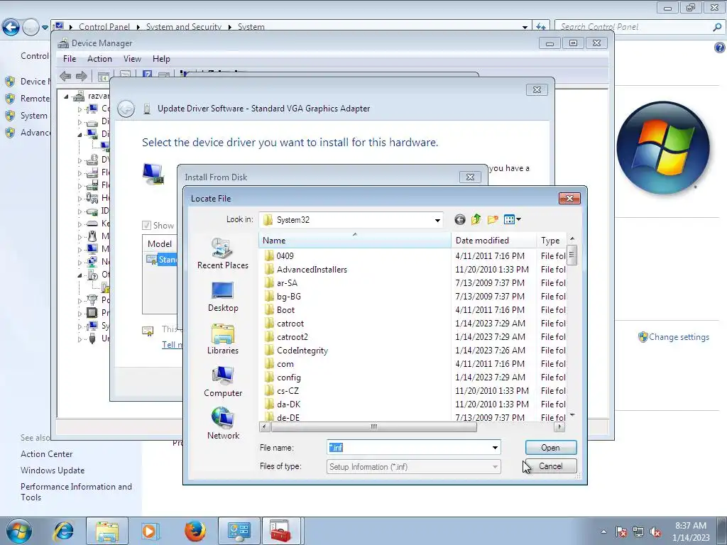Sort by Name column header
This screenshot has width=727, height=545.
click(355, 241)
